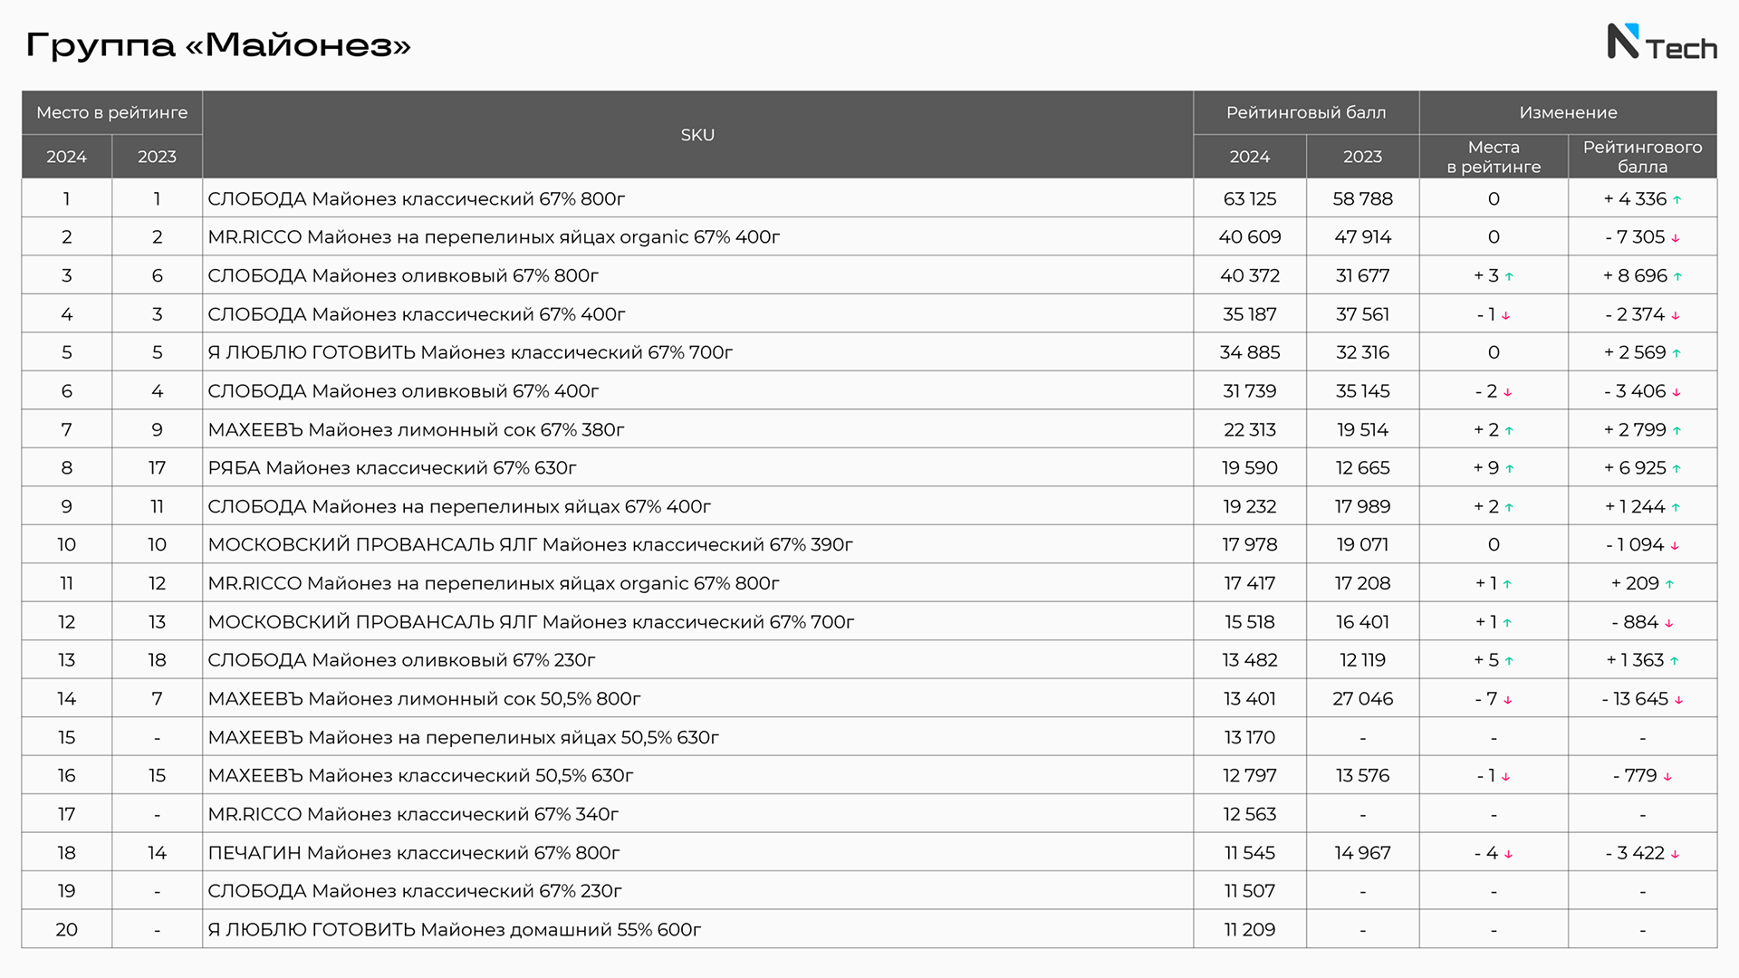Click the 40 609 score cell

point(1250,236)
